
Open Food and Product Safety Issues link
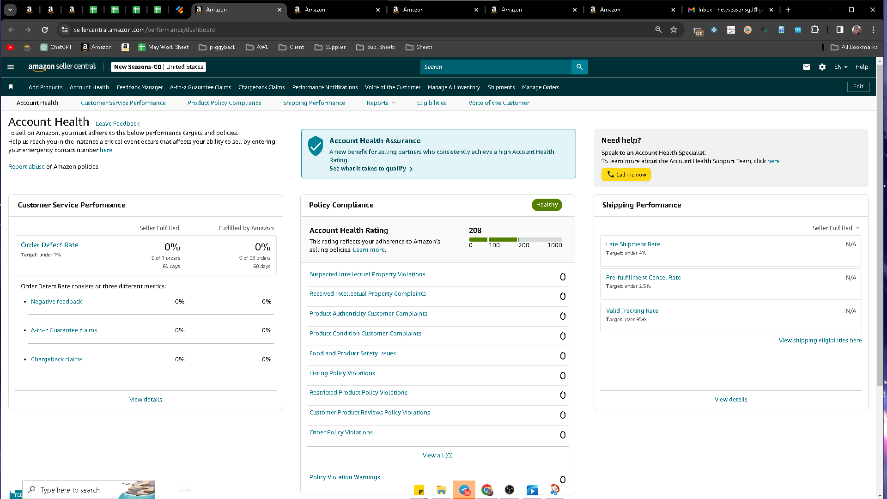(x=352, y=353)
